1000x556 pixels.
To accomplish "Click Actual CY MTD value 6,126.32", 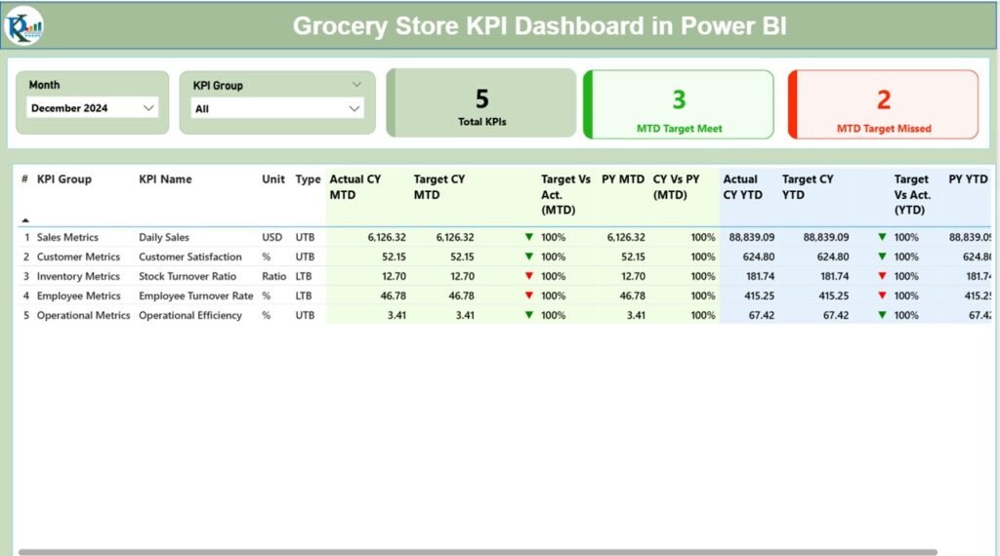I will (387, 237).
